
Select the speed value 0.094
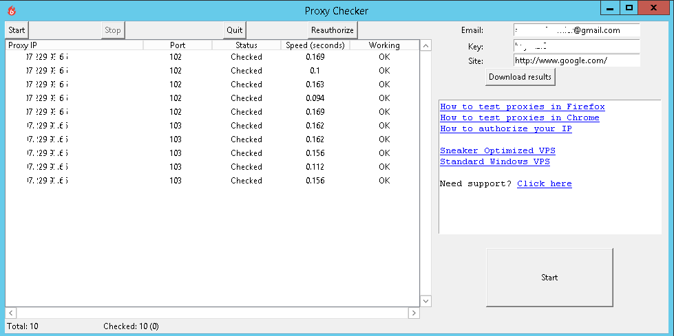coord(315,98)
